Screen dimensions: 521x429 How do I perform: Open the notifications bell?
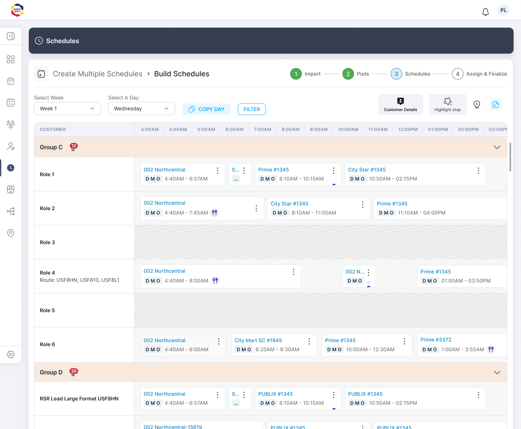click(x=486, y=12)
